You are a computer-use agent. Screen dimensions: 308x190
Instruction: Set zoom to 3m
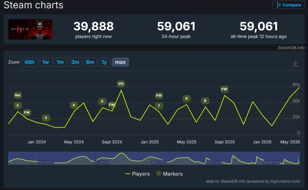[75, 62]
